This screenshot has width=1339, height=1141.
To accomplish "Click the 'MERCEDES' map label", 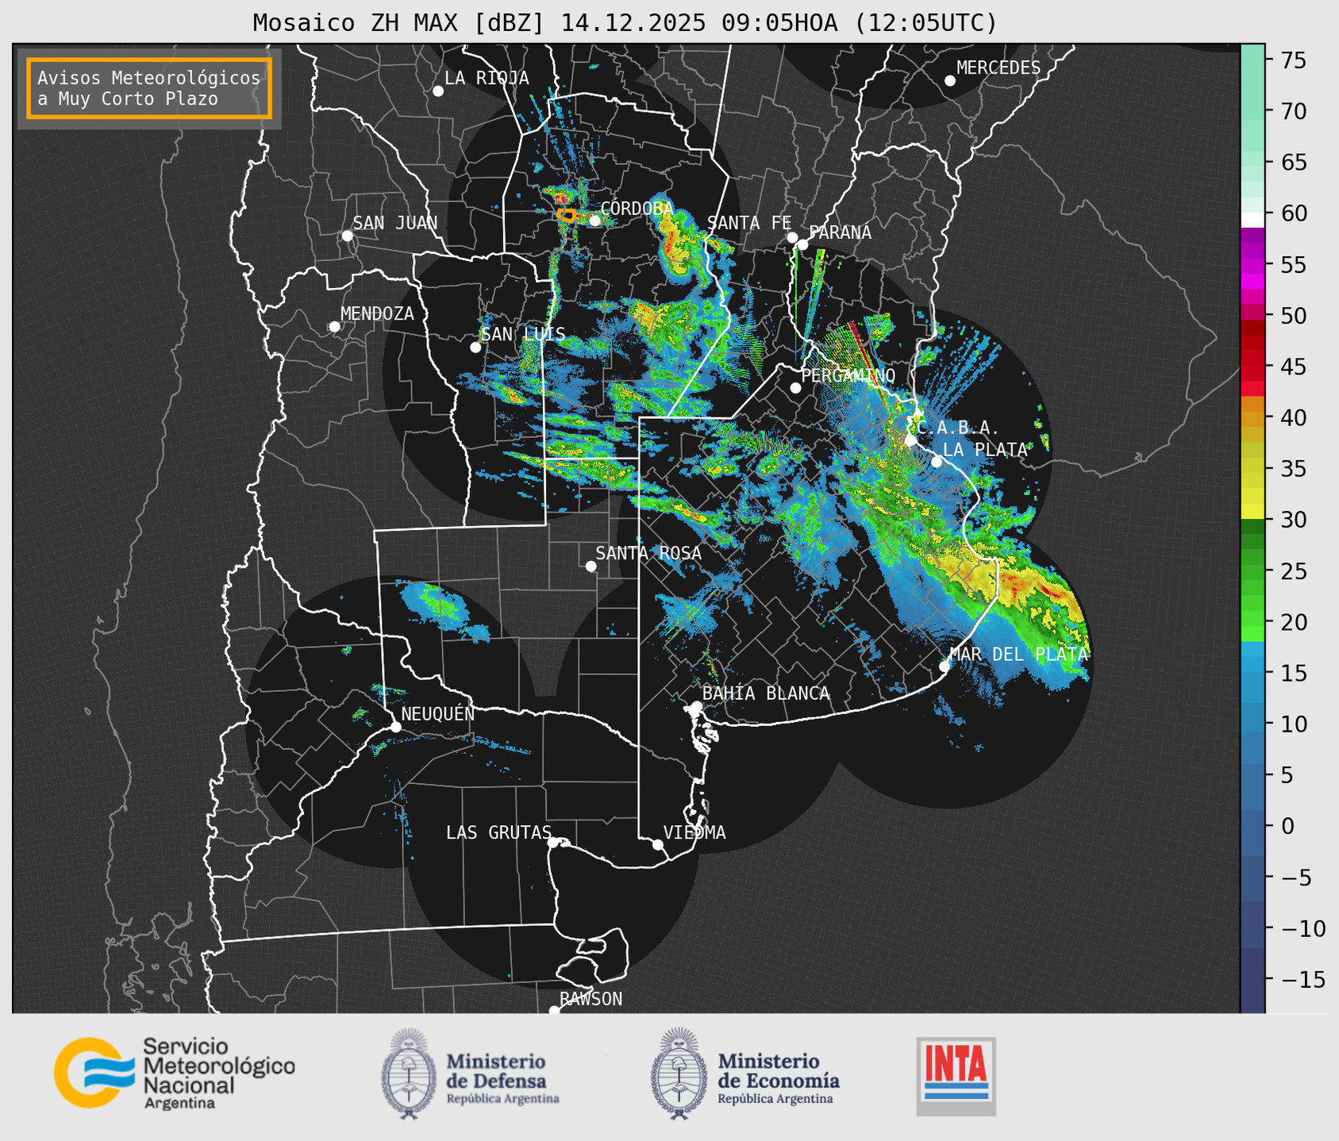I will tap(998, 68).
